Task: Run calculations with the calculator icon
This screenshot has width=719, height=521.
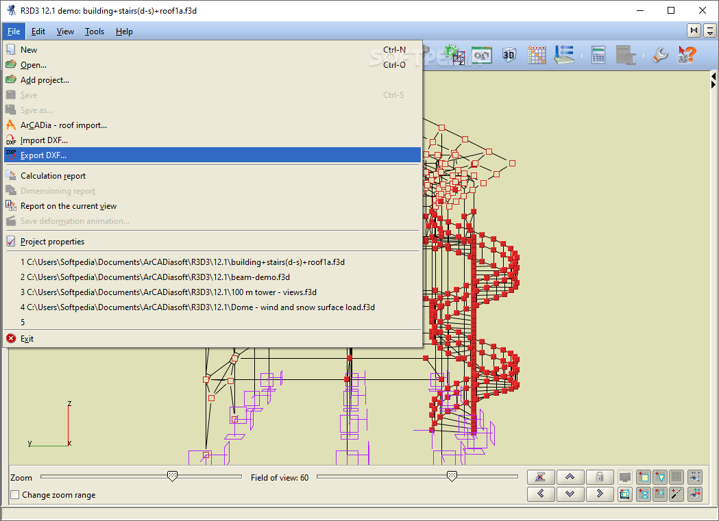Action: click(598, 55)
